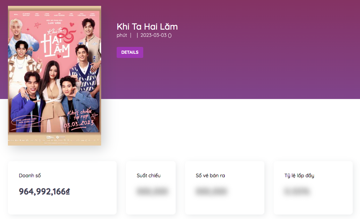Click the Số vé bán ra label
360x219 pixels.
[x=210, y=176]
